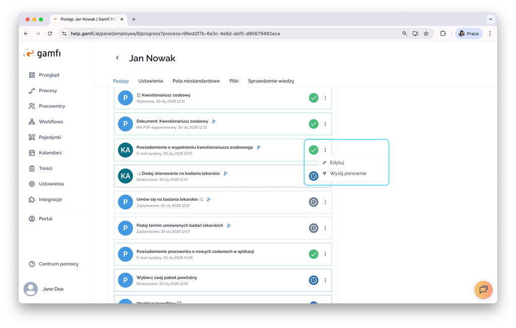Open three-dot menu for Umów się na badania lekarskie
This screenshot has width=516, height=328.
pos(325,202)
